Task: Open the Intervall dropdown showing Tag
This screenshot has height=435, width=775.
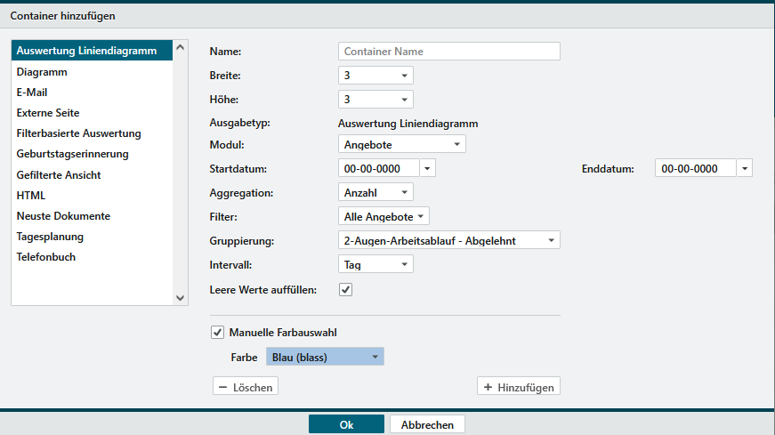Action: pos(375,264)
